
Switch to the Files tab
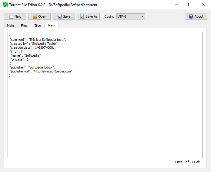[x=24, y=26]
